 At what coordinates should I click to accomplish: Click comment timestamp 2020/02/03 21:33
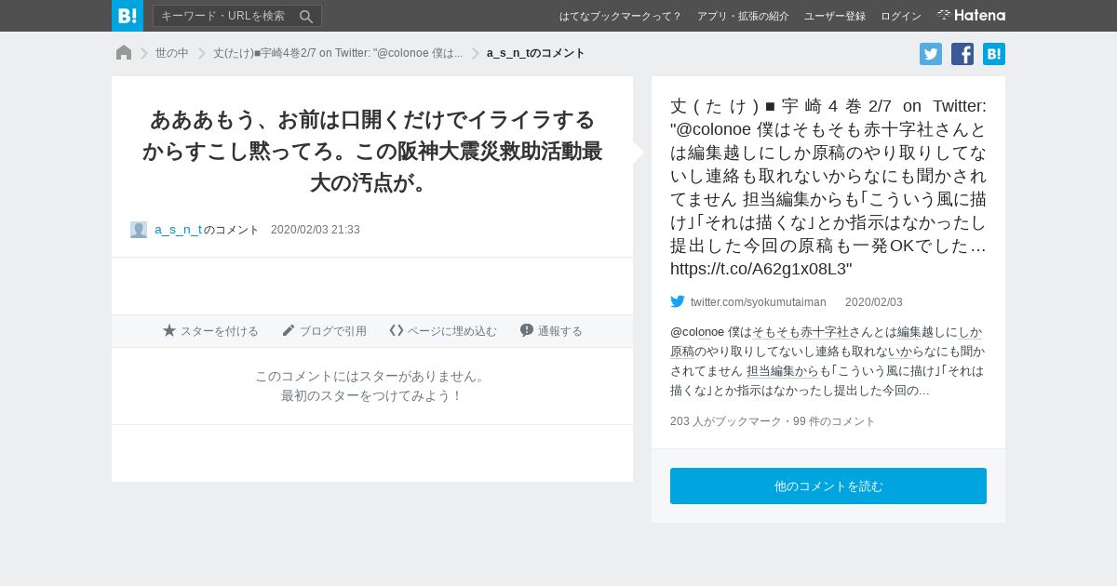(x=316, y=230)
